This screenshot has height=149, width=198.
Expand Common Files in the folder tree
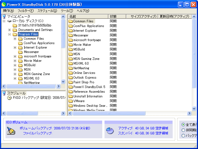pyautogui.click(x=15, y=39)
